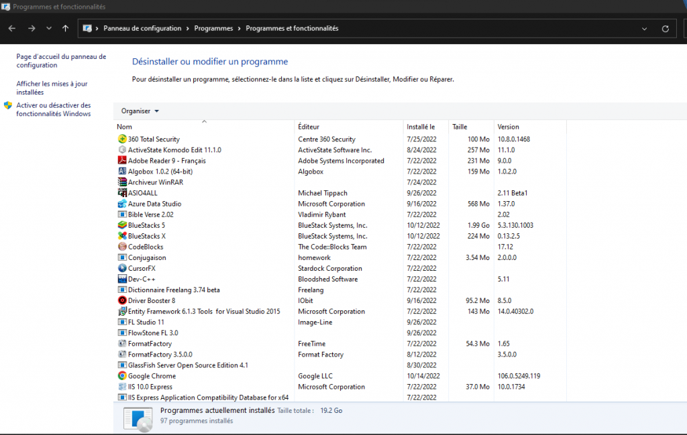The image size is (687, 435).
Task: Refresh the programs list
Action: [665, 29]
